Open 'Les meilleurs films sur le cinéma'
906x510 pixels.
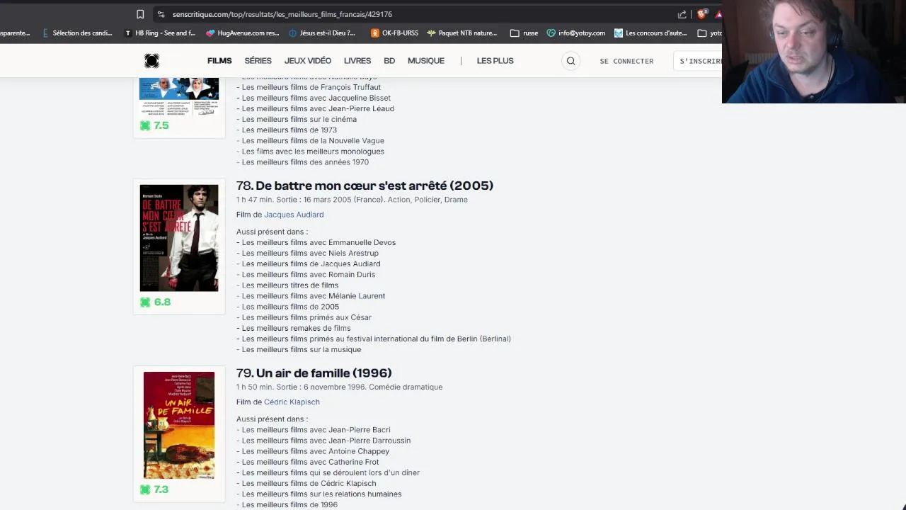click(299, 119)
